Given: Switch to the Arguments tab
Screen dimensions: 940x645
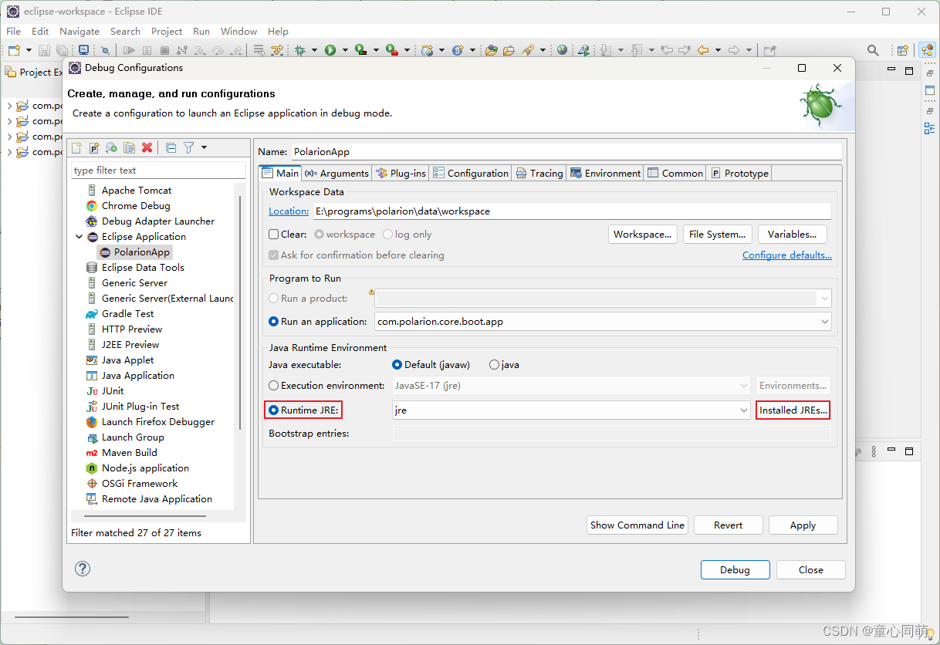Looking at the screenshot, I should [336, 173].
